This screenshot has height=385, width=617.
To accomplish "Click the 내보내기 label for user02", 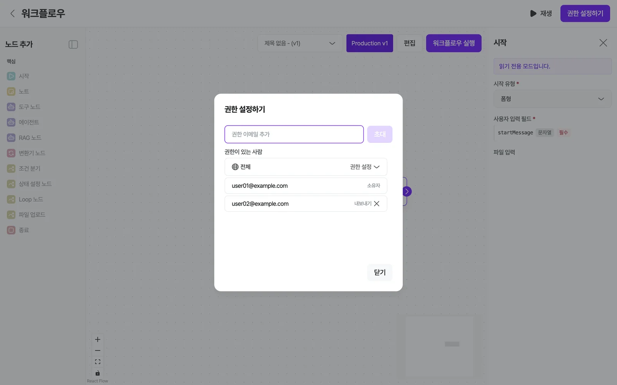I will (x=363, y=204).
